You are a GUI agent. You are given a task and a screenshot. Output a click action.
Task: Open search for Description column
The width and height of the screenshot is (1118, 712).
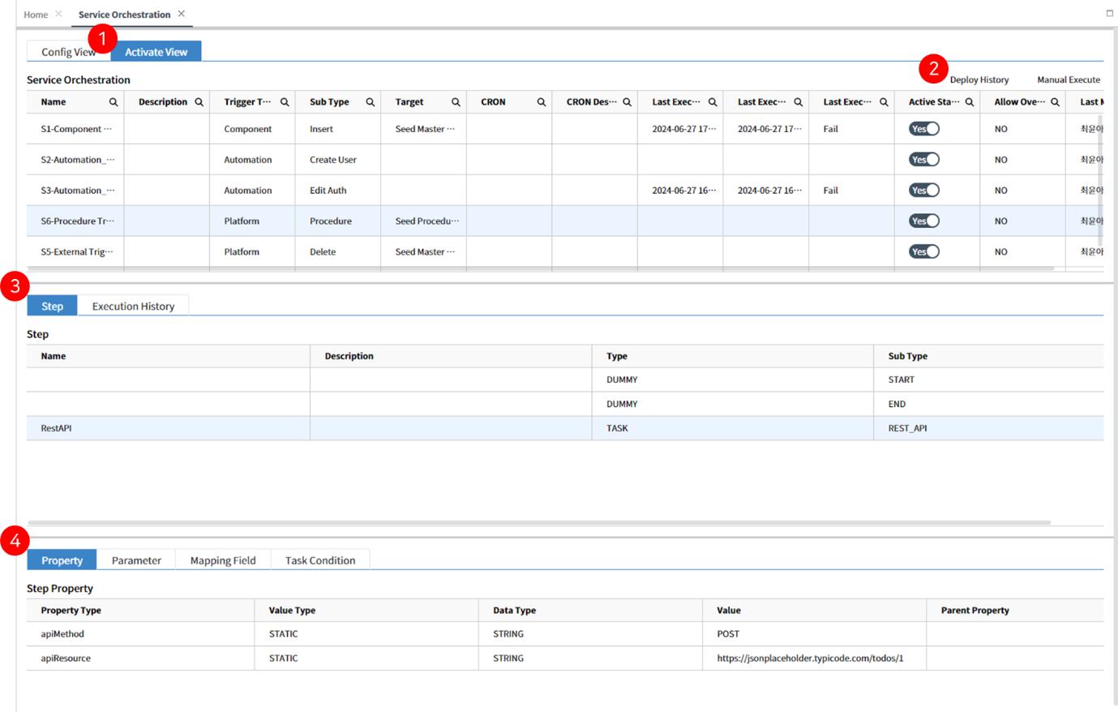(x=199, y=102)
